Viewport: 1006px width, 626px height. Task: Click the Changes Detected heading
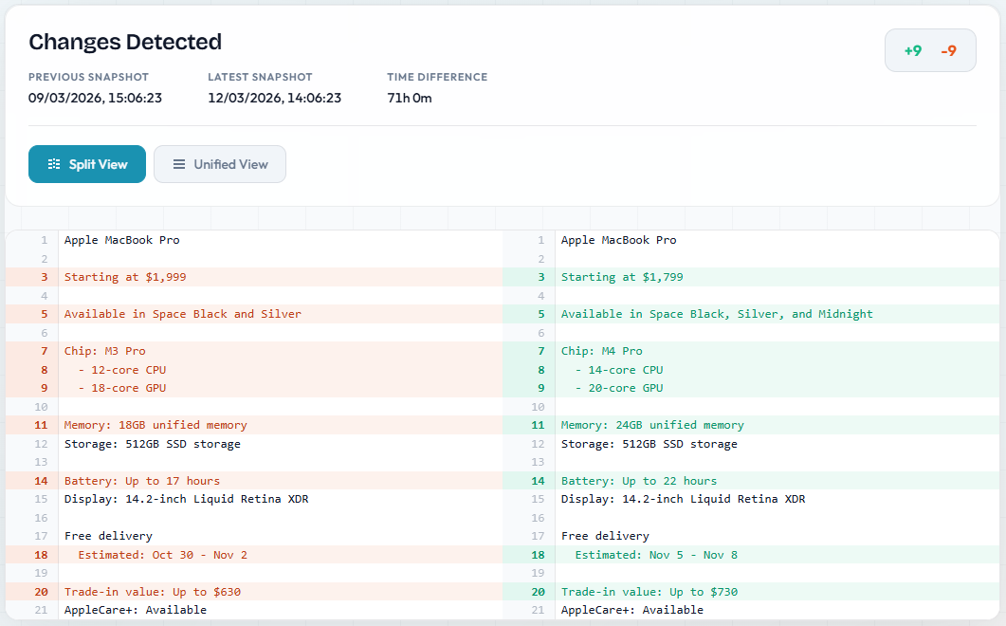pyautogui.click(x=125, y=42)
